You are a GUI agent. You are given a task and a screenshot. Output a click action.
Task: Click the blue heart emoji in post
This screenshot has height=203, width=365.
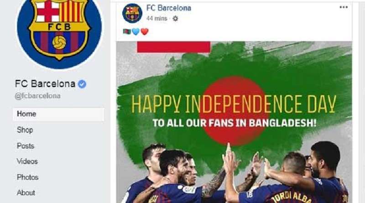[136, 31]
